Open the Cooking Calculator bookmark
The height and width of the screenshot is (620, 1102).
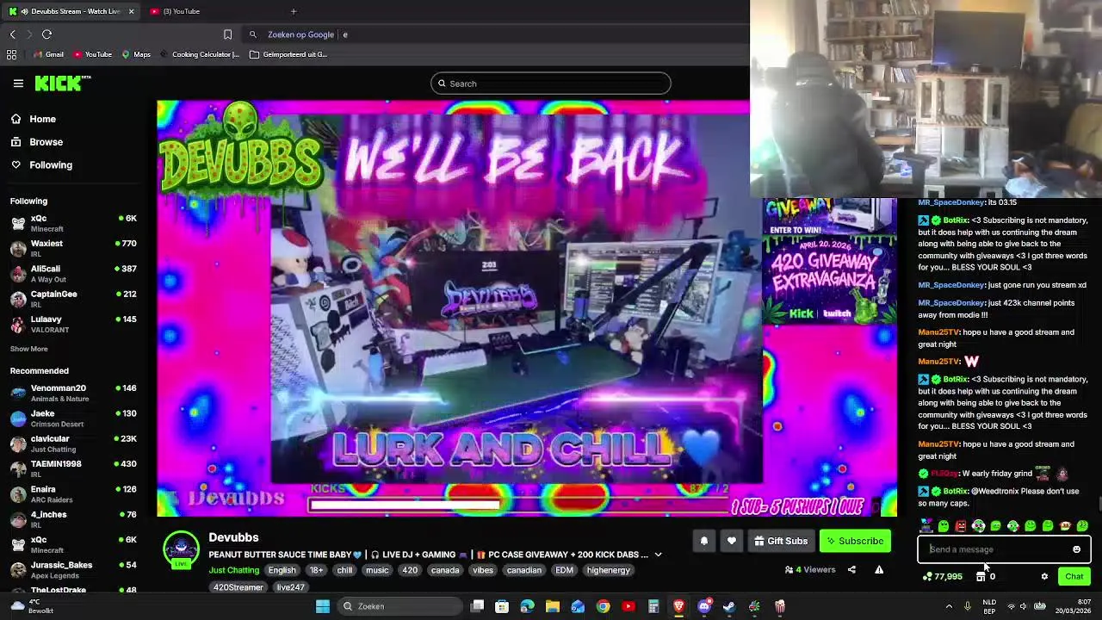[199, 54]
